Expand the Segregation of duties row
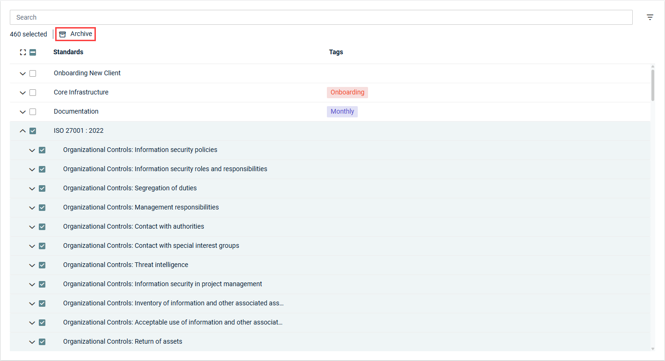 pyautogui.click(x=32, y=188)
